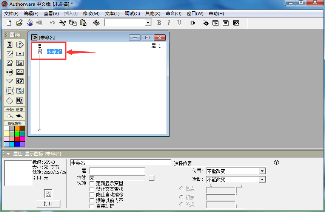Select the DVD icon in palette
Viewport: 325px width, 212px height.
click(20, 91)
